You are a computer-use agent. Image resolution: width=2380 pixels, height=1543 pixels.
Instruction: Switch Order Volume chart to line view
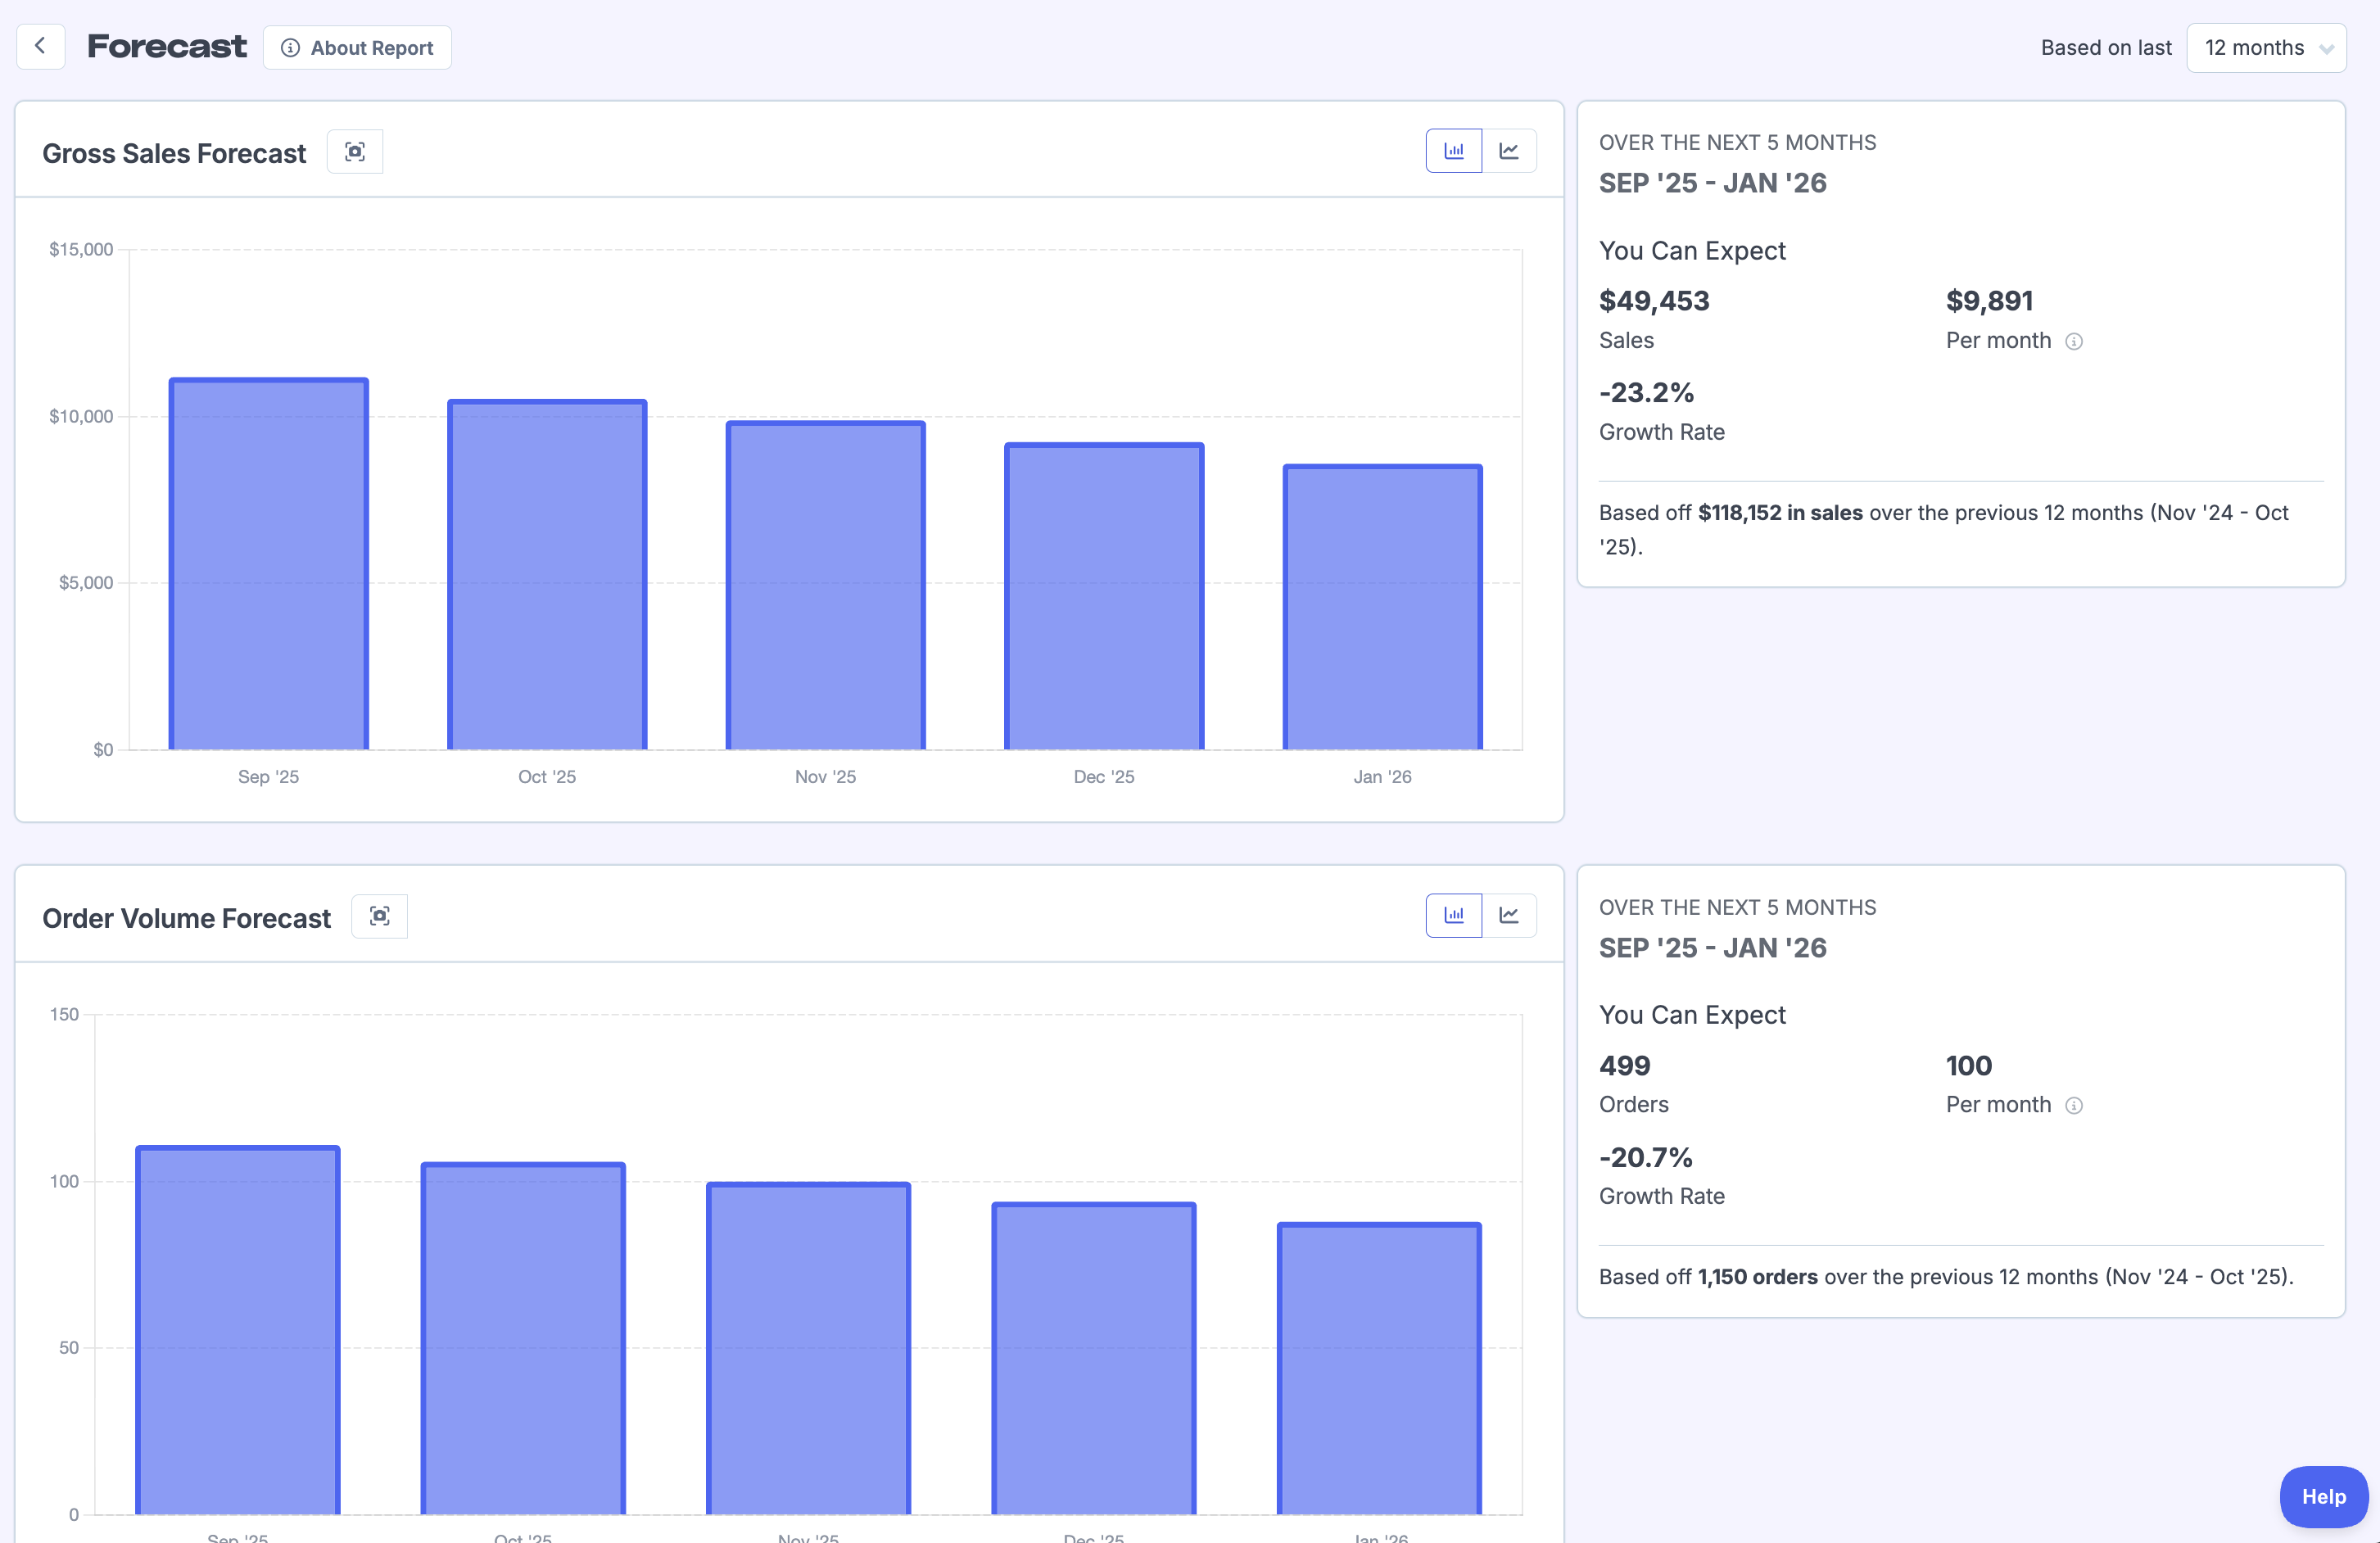(1508, 915)
